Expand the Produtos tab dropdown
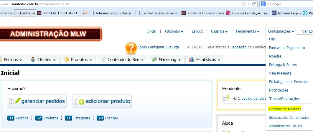 [x=91, y=60]
